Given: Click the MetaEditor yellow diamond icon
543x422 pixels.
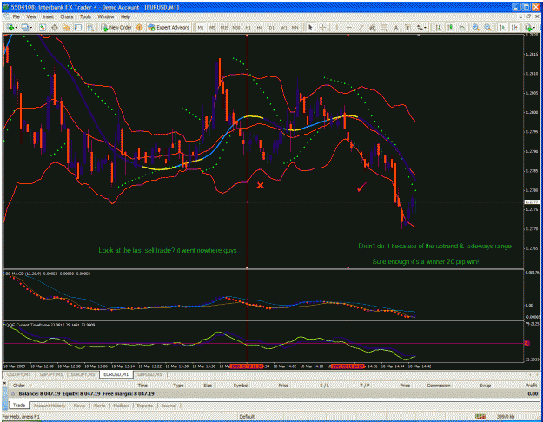Looking at the screenshot, I should click(139, 27).
